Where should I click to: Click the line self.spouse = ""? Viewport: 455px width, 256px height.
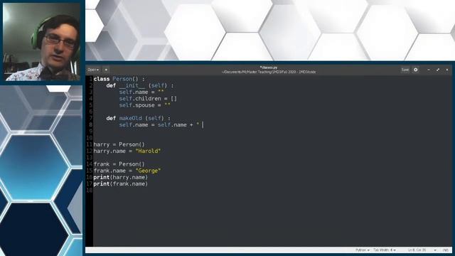click(145, 105)
